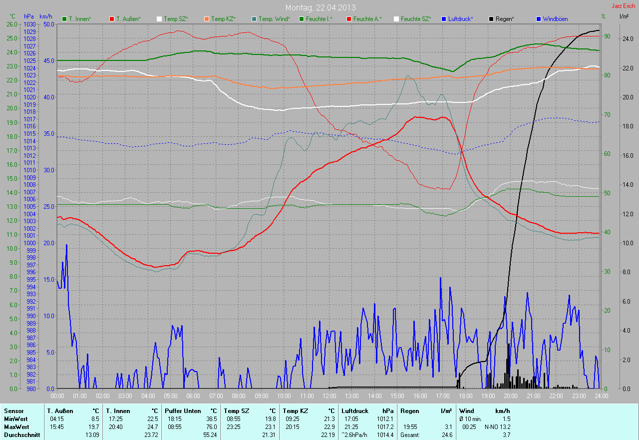Select the "Temp KZ*" legend label
This screenshot has width=639, height=440.
pyautogui.click(x=223, y=19)
